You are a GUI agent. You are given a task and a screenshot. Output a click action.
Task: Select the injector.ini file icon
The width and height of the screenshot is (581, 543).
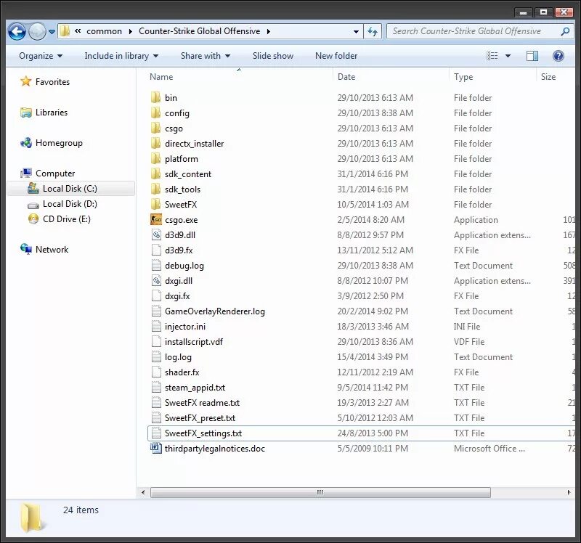156,327
